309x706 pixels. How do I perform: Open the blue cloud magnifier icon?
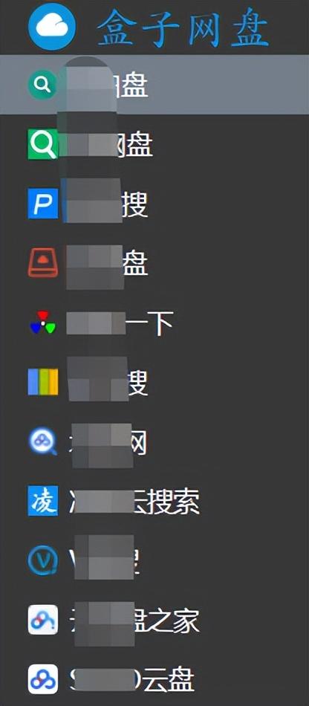[x=43, y=441]
